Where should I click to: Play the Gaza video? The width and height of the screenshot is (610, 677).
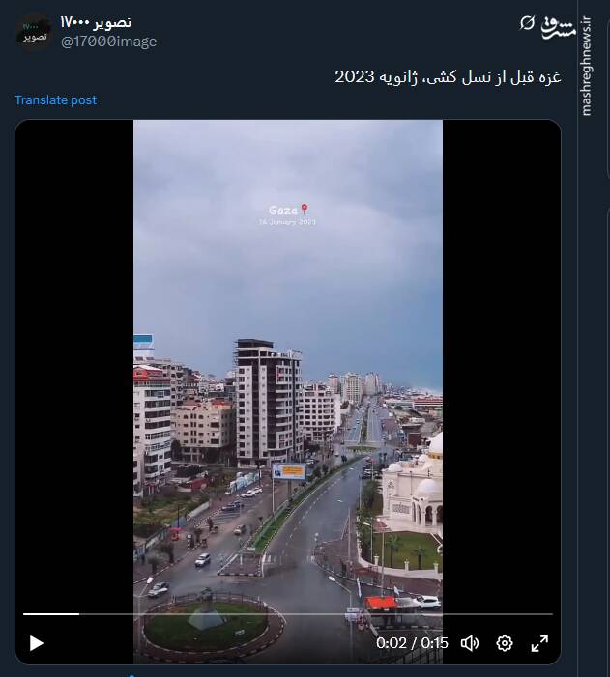pos(37,643)
